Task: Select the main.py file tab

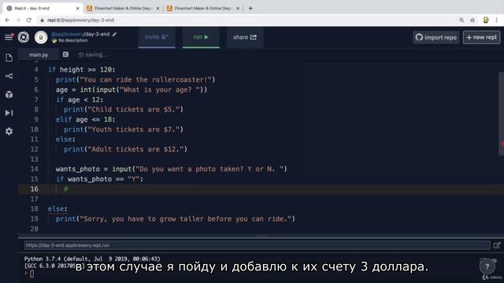Action: tap(39, 55)
